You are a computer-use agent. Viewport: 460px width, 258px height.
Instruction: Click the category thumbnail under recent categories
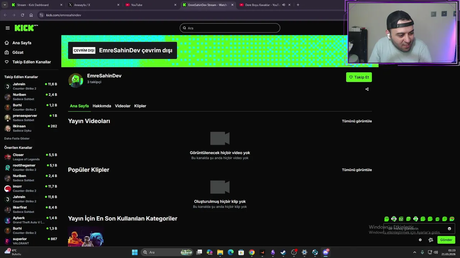point(86,236)
